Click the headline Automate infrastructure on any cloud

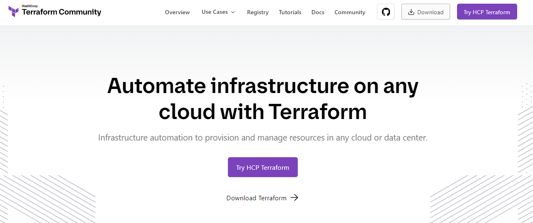click(262, 99)
